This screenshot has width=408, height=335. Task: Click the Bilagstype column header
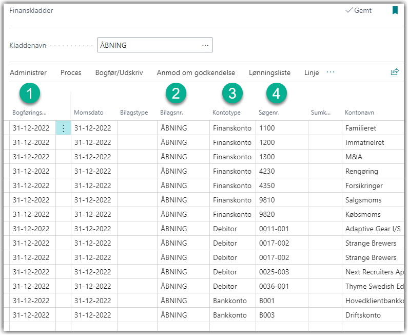pyautogui.click(x=134, y=113)
